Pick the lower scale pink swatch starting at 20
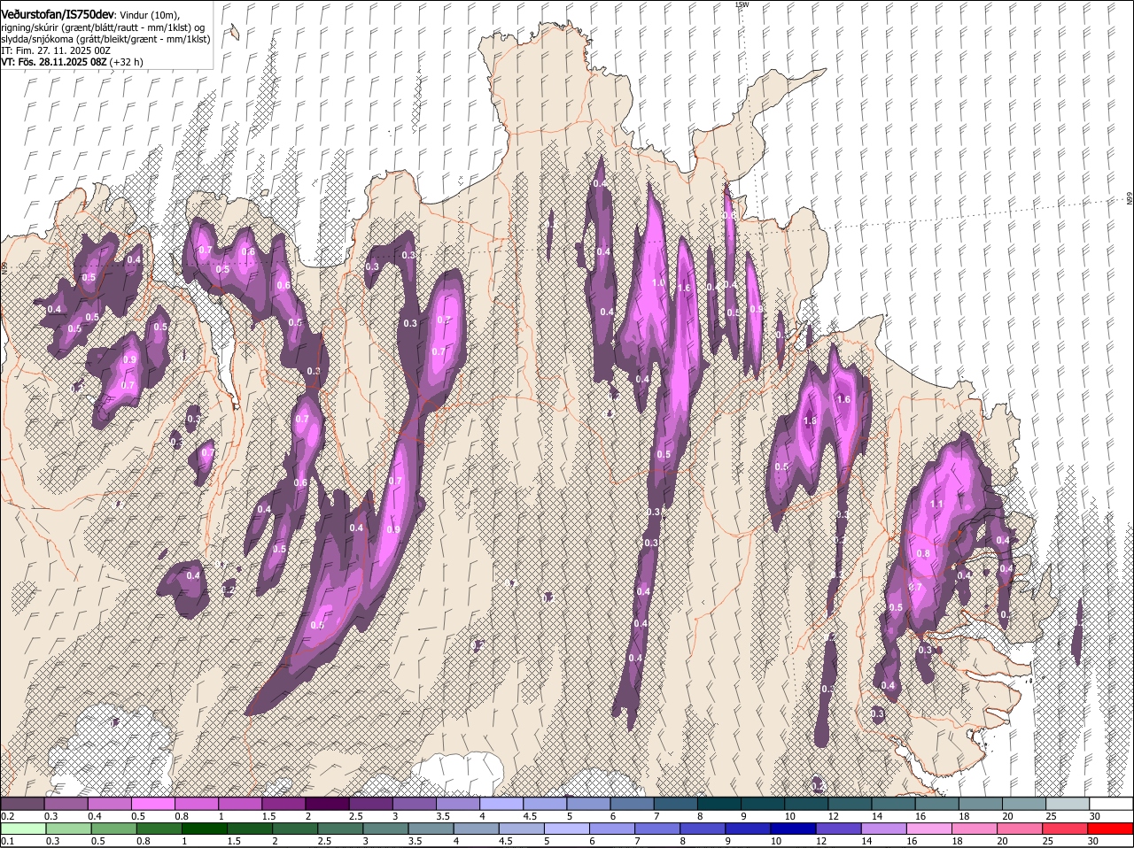1134x848 pixels. 1021,829
